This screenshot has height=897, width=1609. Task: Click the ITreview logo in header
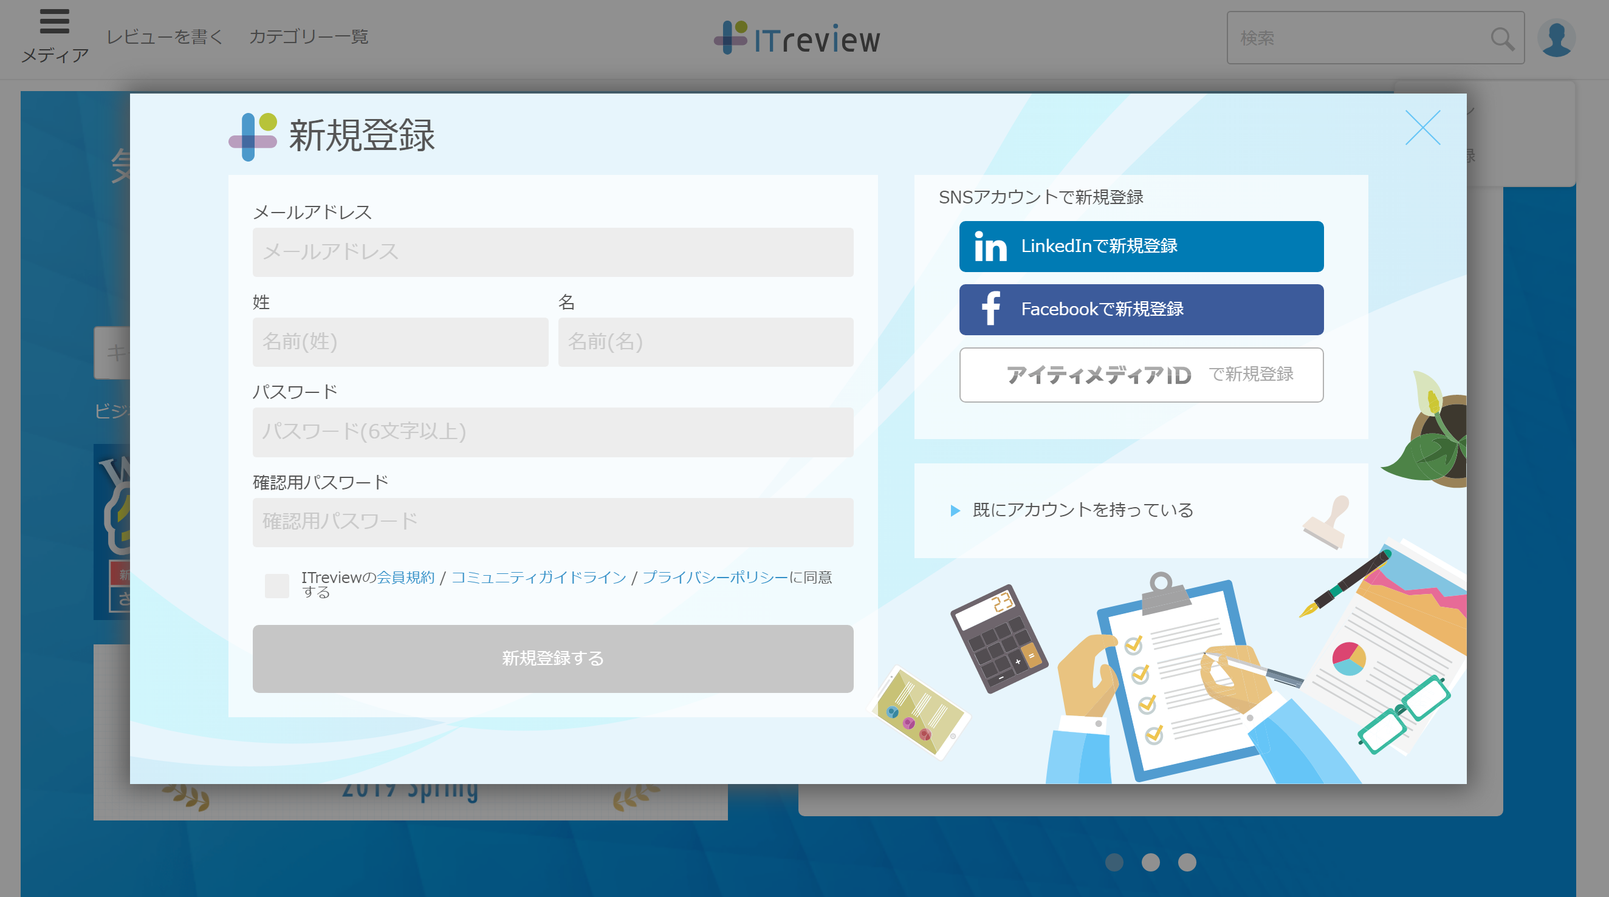[797, 38]
